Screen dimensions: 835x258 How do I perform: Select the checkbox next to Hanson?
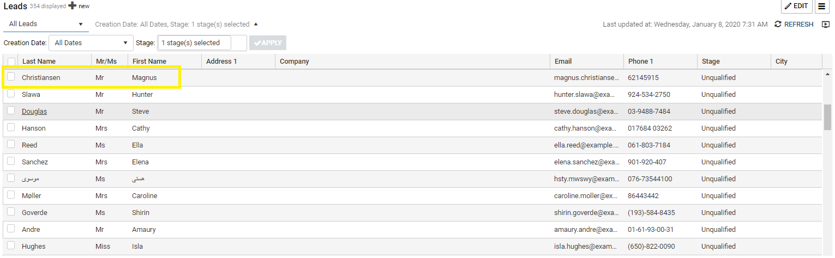click(x=11, y=128)
